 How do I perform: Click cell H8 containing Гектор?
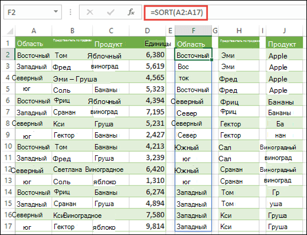tap(239, 123)
